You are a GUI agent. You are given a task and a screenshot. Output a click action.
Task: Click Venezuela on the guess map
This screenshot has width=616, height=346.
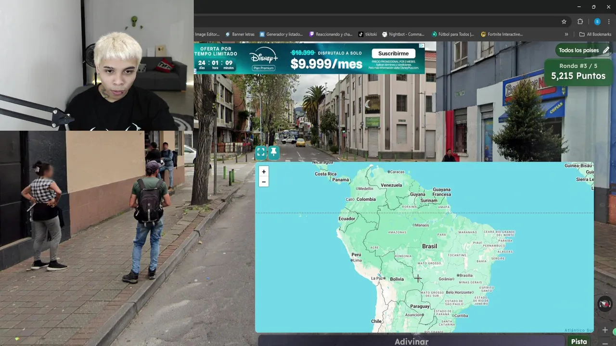pyautogui.click(x=391, y=185)
